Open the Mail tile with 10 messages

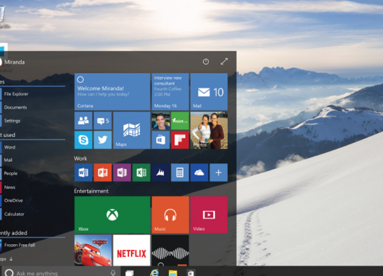pos(209,92)
